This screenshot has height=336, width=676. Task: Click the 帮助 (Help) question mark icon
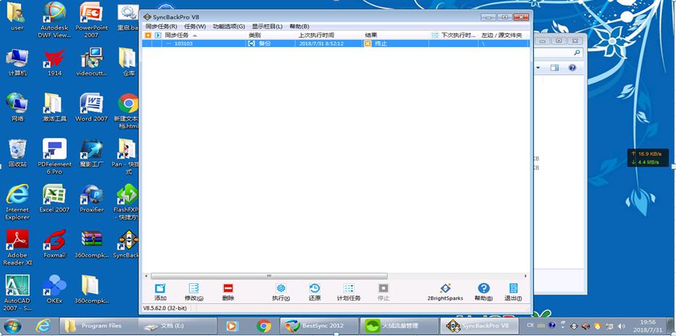(483, 289)
